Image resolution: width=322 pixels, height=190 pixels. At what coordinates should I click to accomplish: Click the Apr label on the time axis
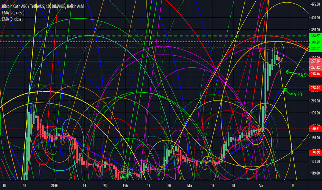pos(261,186)
